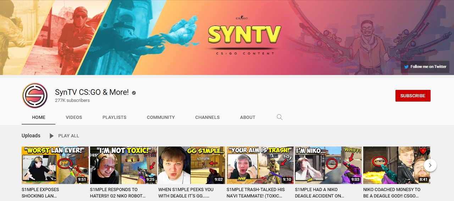This screenshot has width=454, height=201.
Task: Open the Videos tab
Action: tap(74, 117)
